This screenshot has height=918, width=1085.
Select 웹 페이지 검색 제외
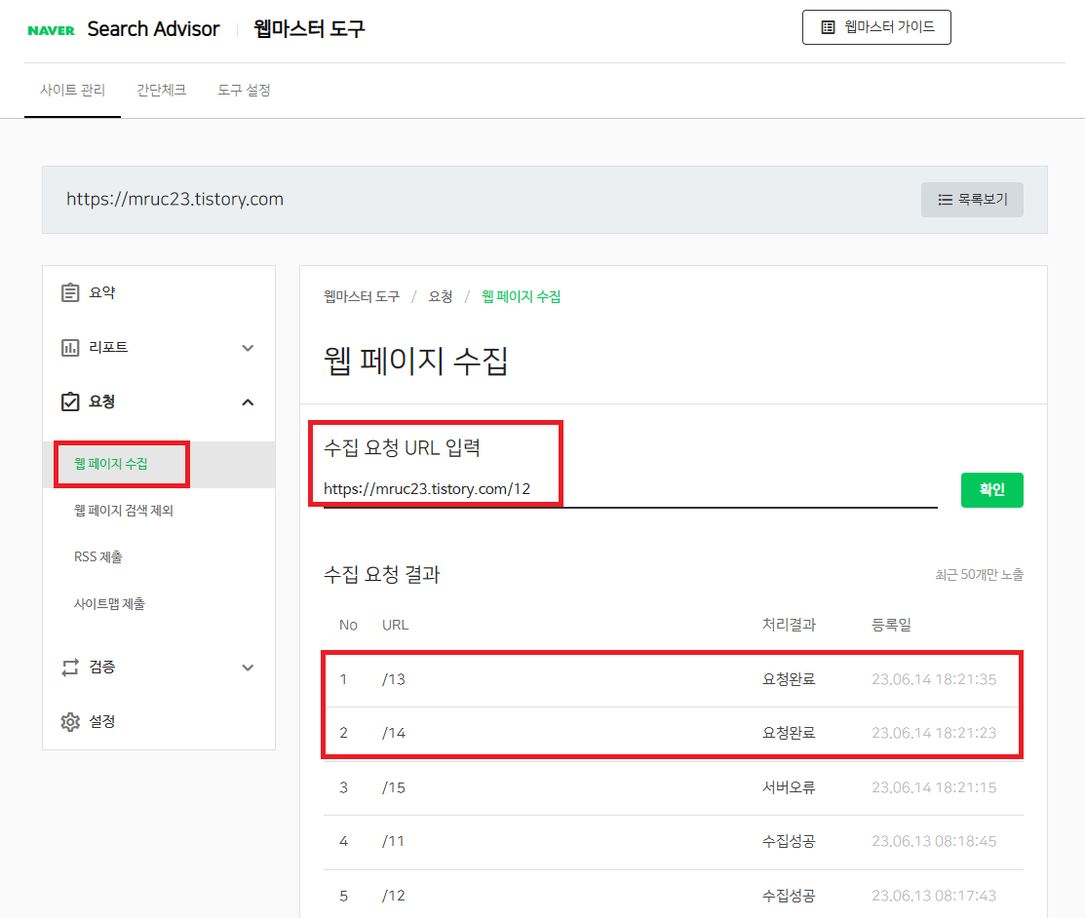point(123,511)
